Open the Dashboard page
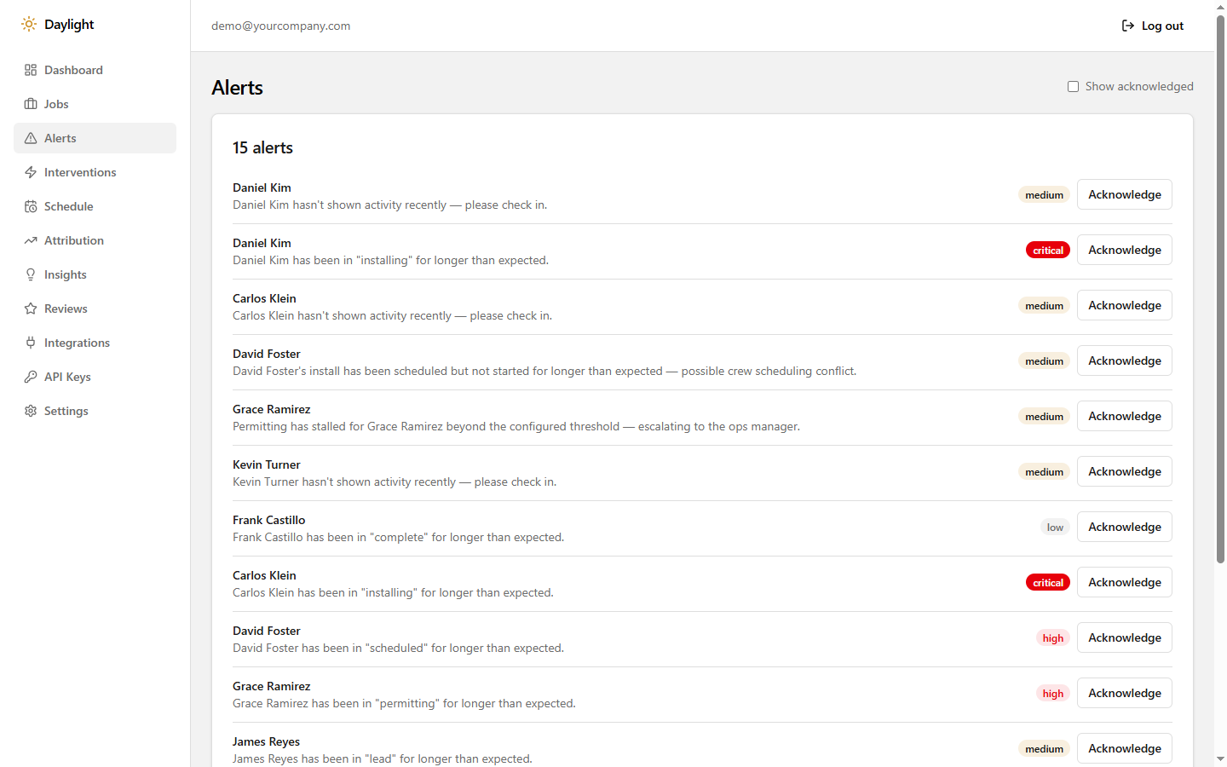 pyautogui.click(x=95, y=70)
